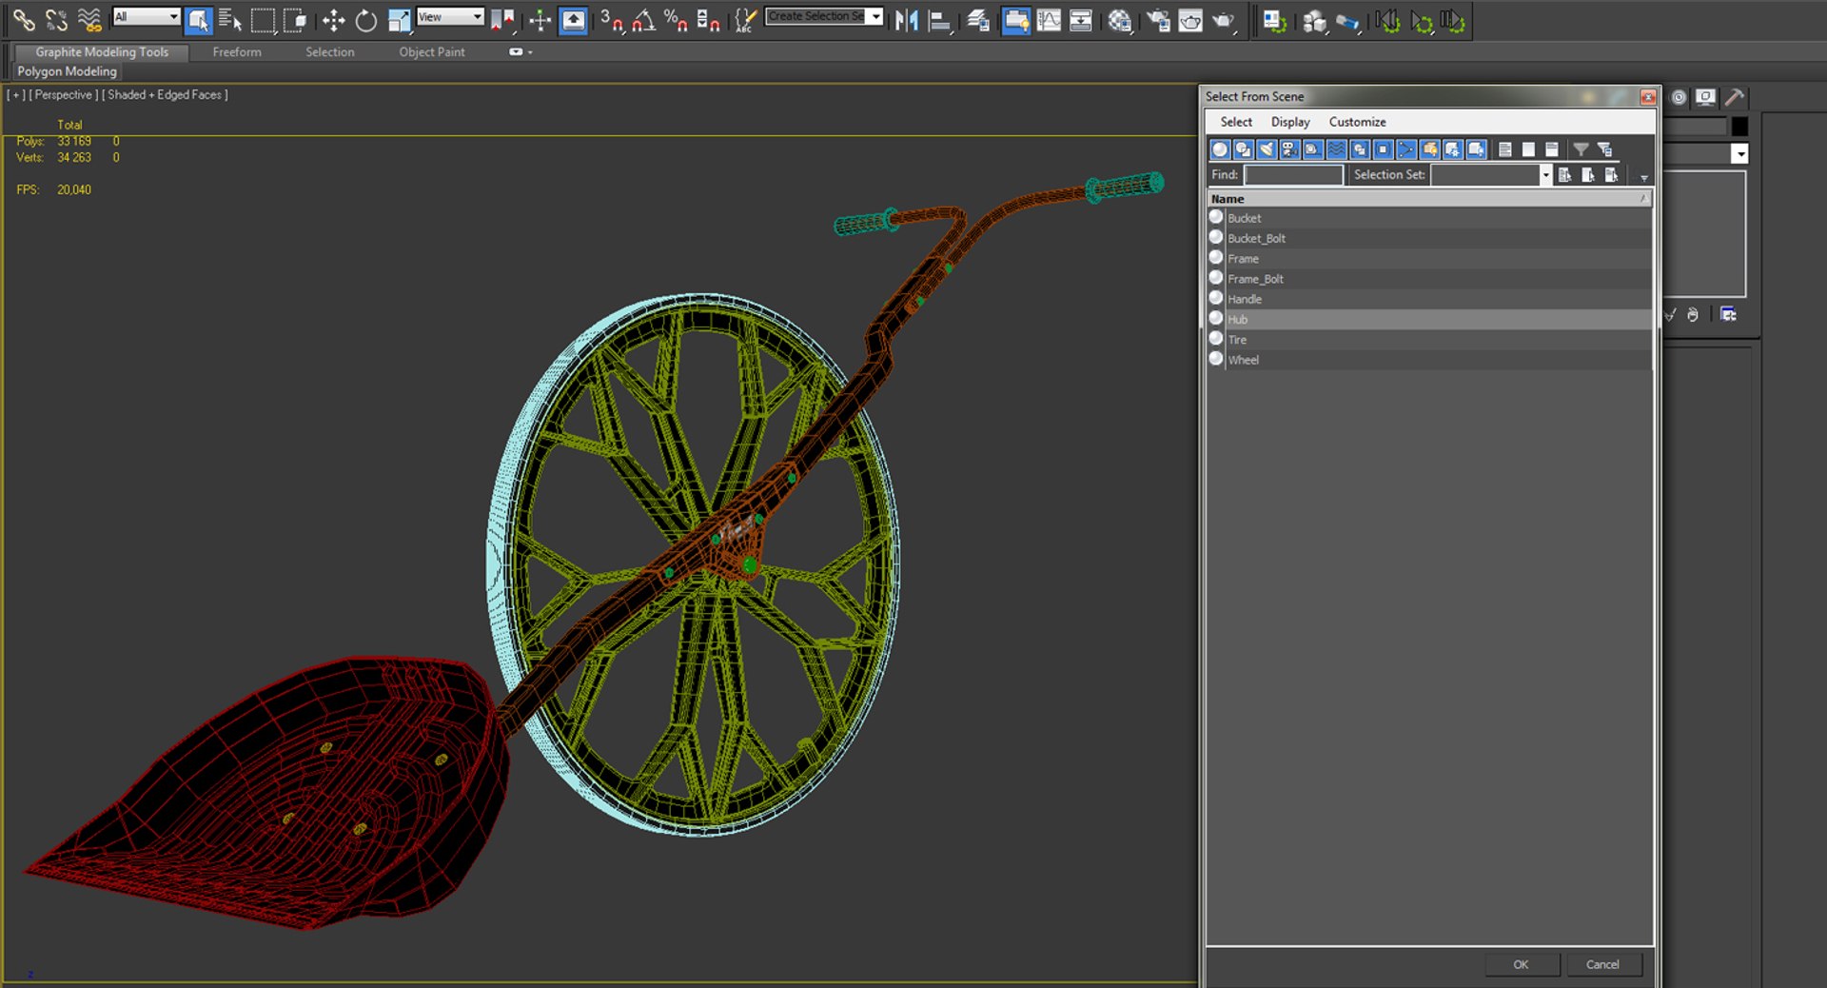Viewport: 1827px width, 988px height.
Task: Toggle the Display Geometry filter
Action: tap(1220, 149)
